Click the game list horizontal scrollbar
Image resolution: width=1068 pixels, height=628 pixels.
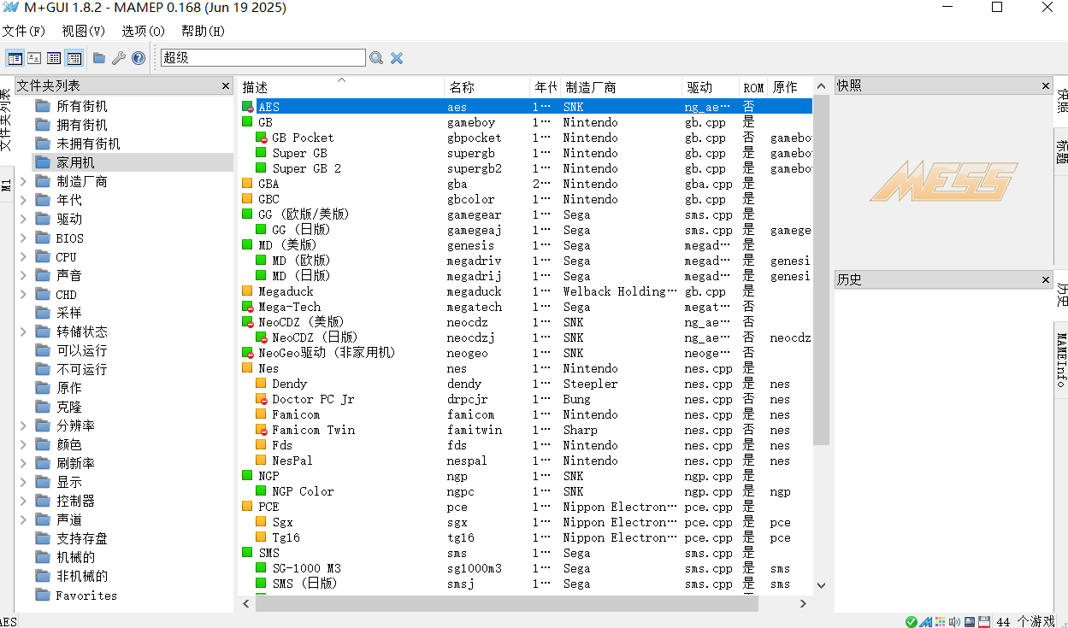[x=507, y=603]
